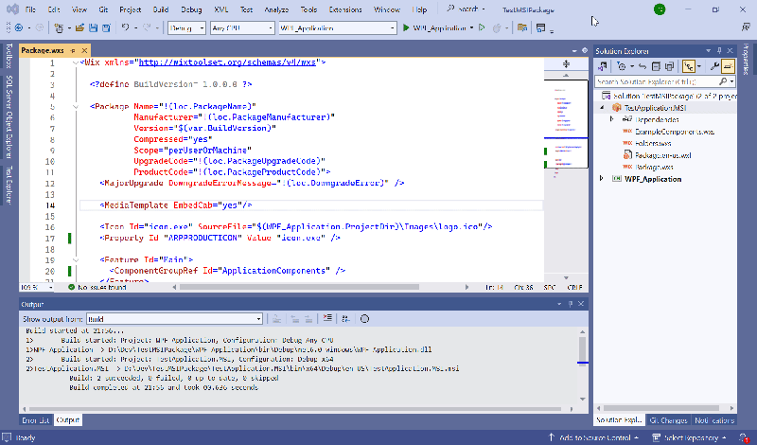The image size is (757, 445).
Task: Switch views icon in Solution Explorer toolbar
Action: 603,66
